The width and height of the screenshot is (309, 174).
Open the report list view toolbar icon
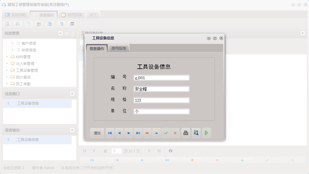coord(72,24)
